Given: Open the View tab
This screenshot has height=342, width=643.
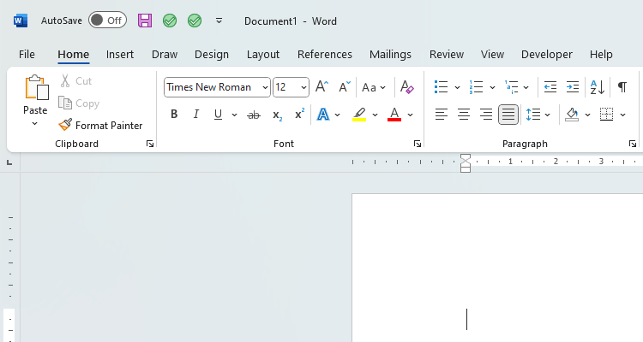Looking at the screenshot, I should click(492, 55).
